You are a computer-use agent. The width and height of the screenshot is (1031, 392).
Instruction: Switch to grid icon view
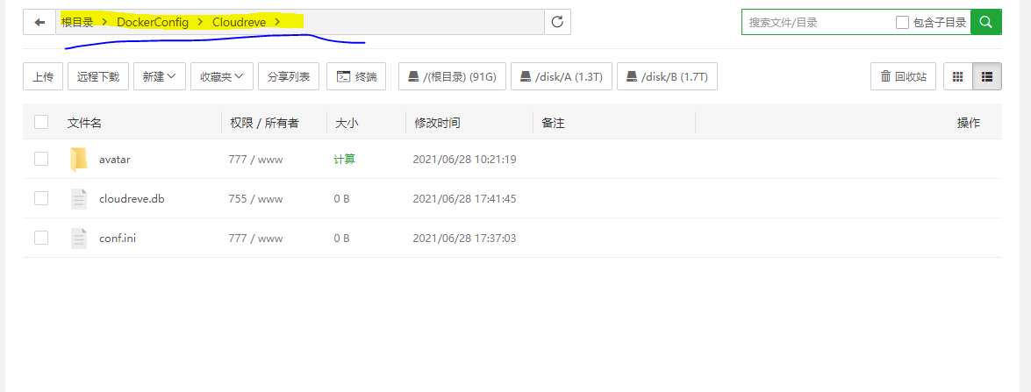[958, 76]
